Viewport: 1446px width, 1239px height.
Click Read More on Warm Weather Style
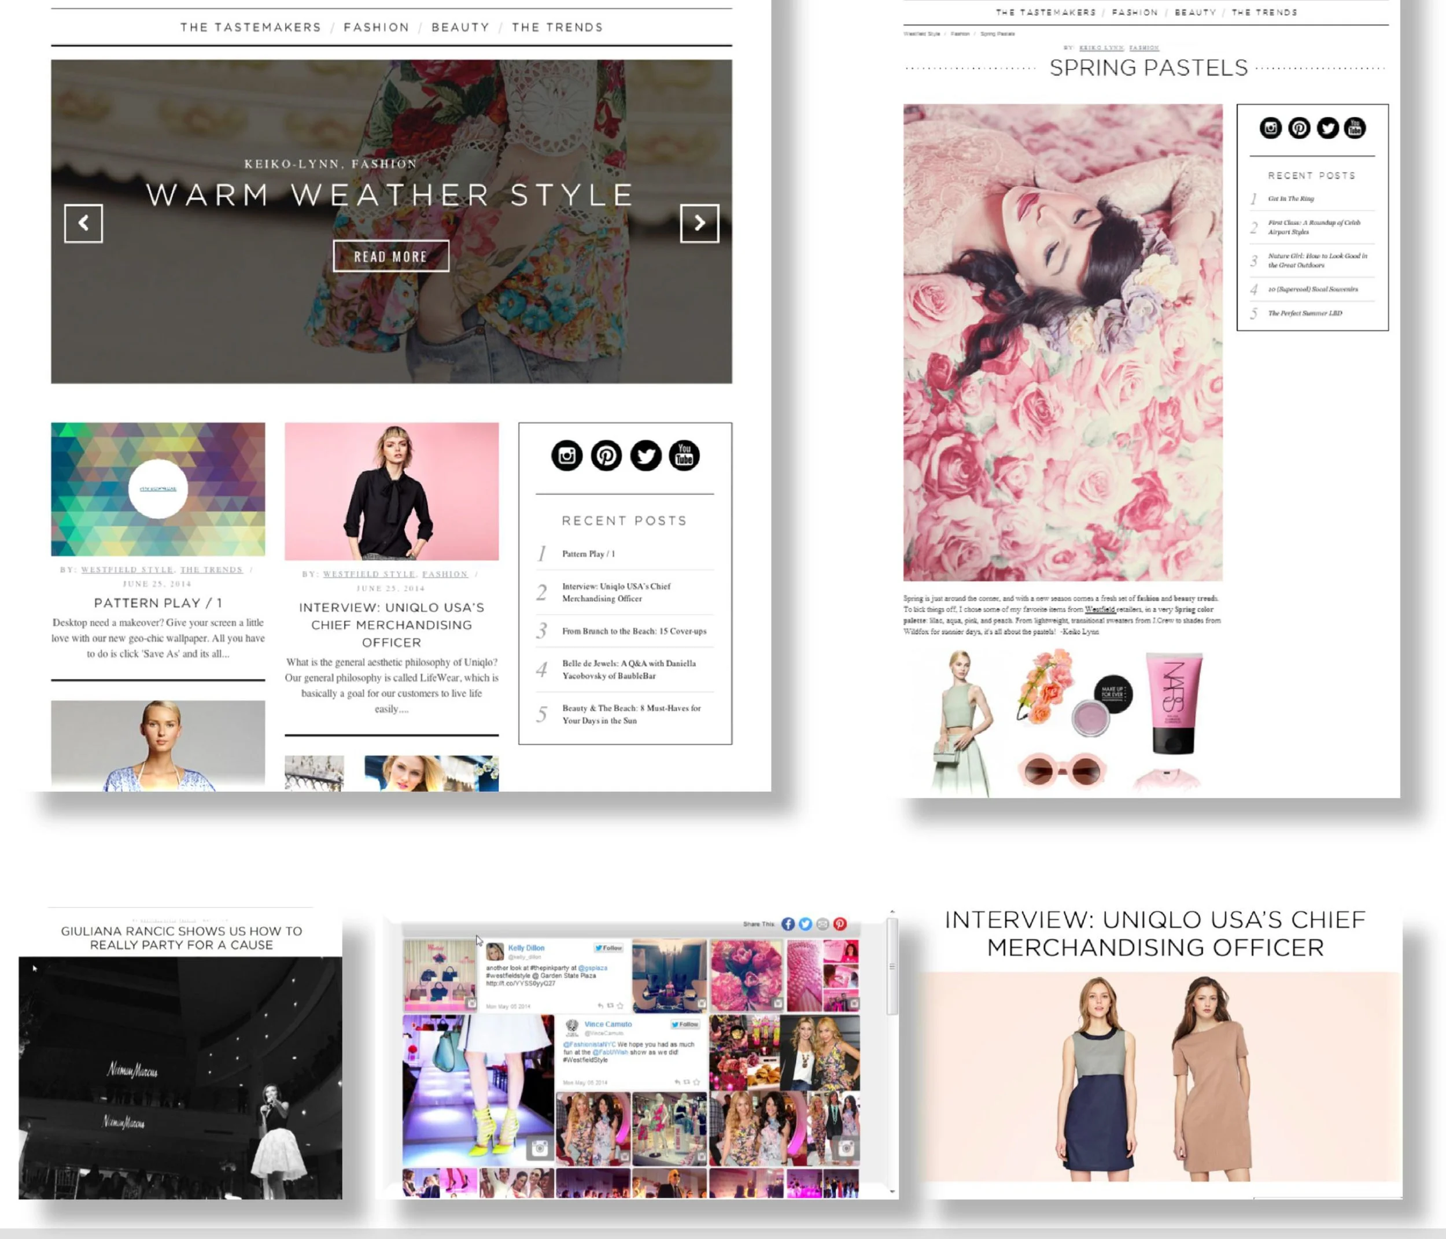(391, 257)
